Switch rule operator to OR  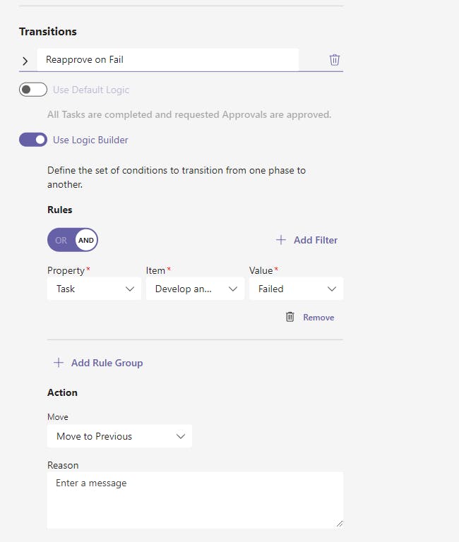point(61,240)
